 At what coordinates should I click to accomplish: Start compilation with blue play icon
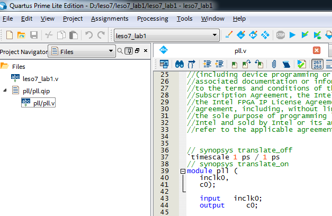[x=292, y=35]
